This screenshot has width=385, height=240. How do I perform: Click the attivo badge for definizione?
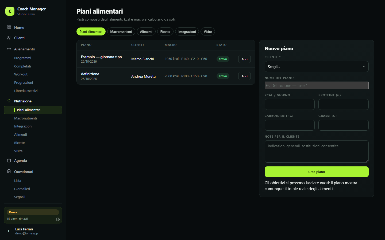(x=223, y=76)
